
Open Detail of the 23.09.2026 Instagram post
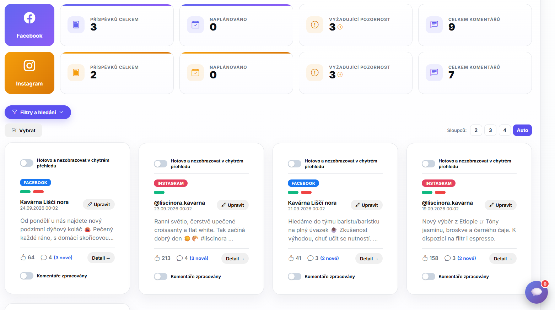(235, 259)
